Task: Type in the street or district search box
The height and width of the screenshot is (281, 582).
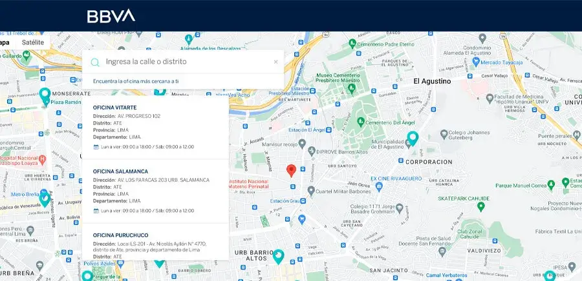Action: [x=184, y=62]
